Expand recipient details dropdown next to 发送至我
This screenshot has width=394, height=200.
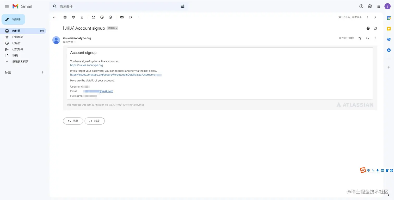pyautogui.click(x=75, y=42)
